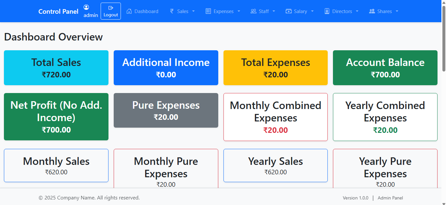Image resolution: width=446 pixels, height=205 pixels.
Task: Expand the Staff dropdown chevron
Action: 274,11
